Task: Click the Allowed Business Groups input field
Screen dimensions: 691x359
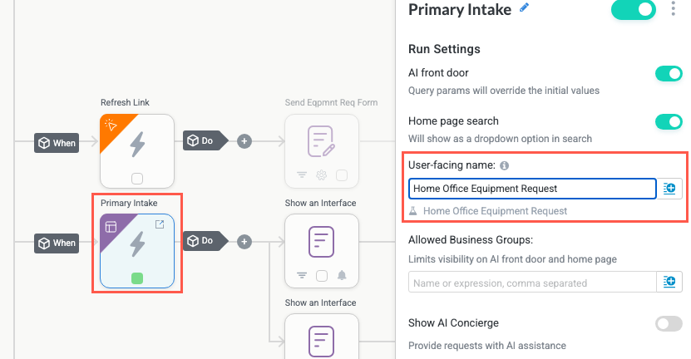Action: (532, 283)
